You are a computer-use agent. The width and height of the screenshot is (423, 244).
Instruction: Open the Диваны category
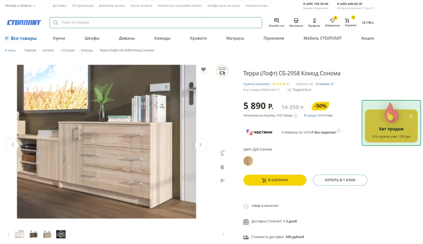tap(127, 38)
